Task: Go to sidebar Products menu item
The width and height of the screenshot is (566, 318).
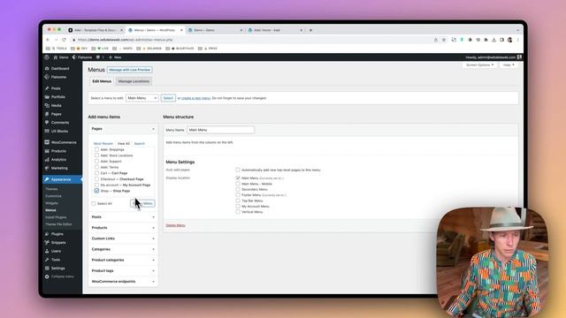Action: pos(58,151)
